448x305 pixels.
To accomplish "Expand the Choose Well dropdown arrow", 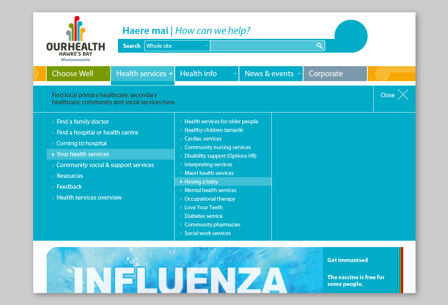I will pos(106,74).
